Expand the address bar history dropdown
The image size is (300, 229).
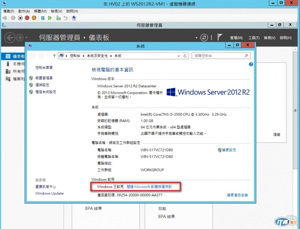click(x=179, y=56)
